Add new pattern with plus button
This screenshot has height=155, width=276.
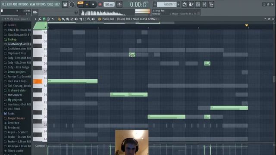pos(179,4)
